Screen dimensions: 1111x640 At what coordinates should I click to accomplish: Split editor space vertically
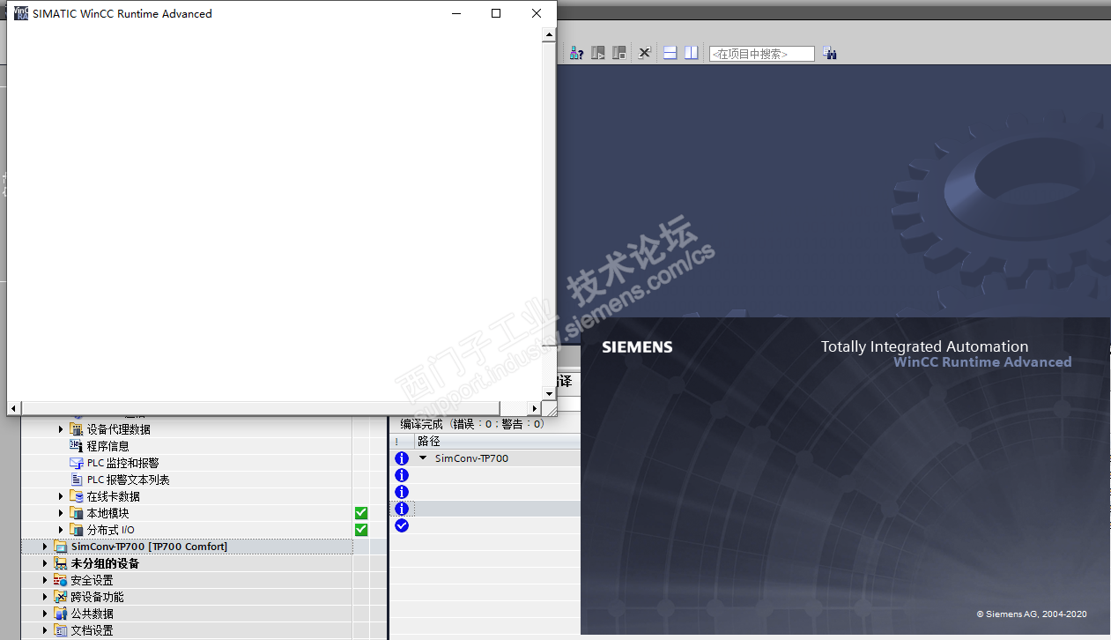[692, 53]
